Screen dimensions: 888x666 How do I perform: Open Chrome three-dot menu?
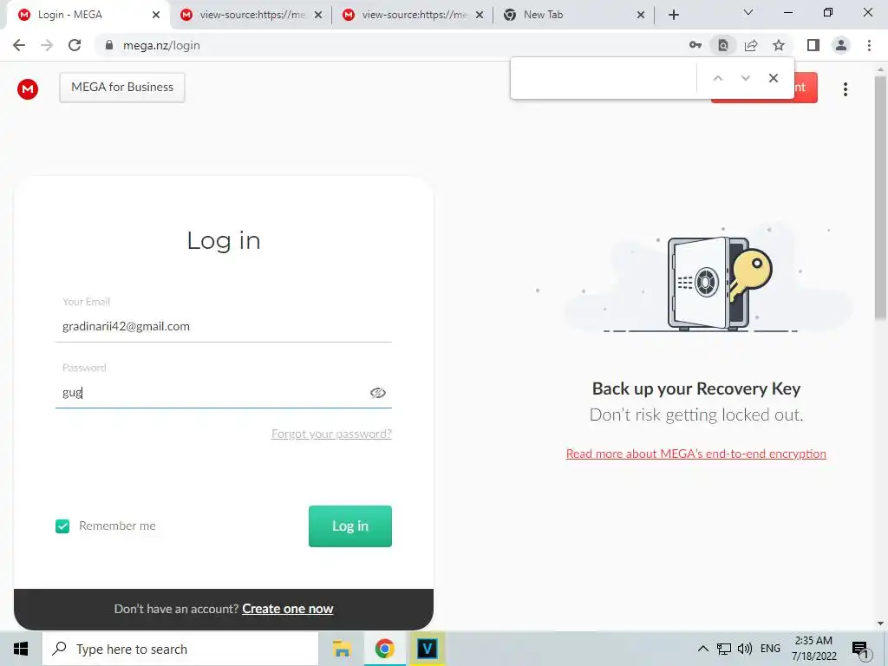869,45
